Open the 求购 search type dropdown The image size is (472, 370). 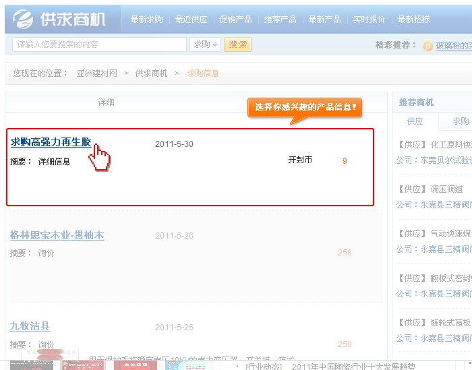click(x=206, y=44)
